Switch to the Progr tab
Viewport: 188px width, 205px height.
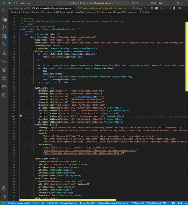(x=137, y=8)
